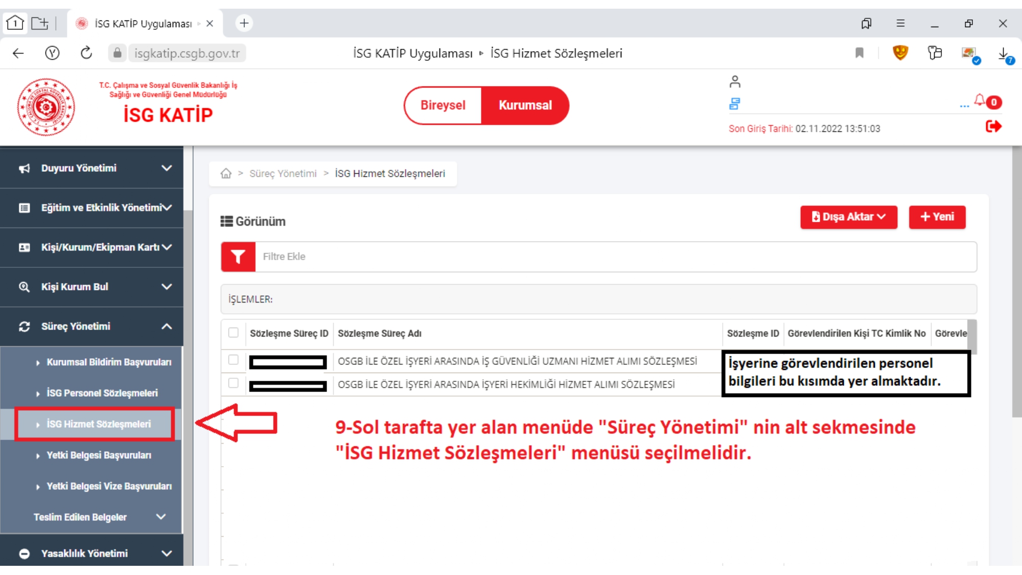Click the blue institution icon below profile
The image size is (1022, 575).
point(734,104)
